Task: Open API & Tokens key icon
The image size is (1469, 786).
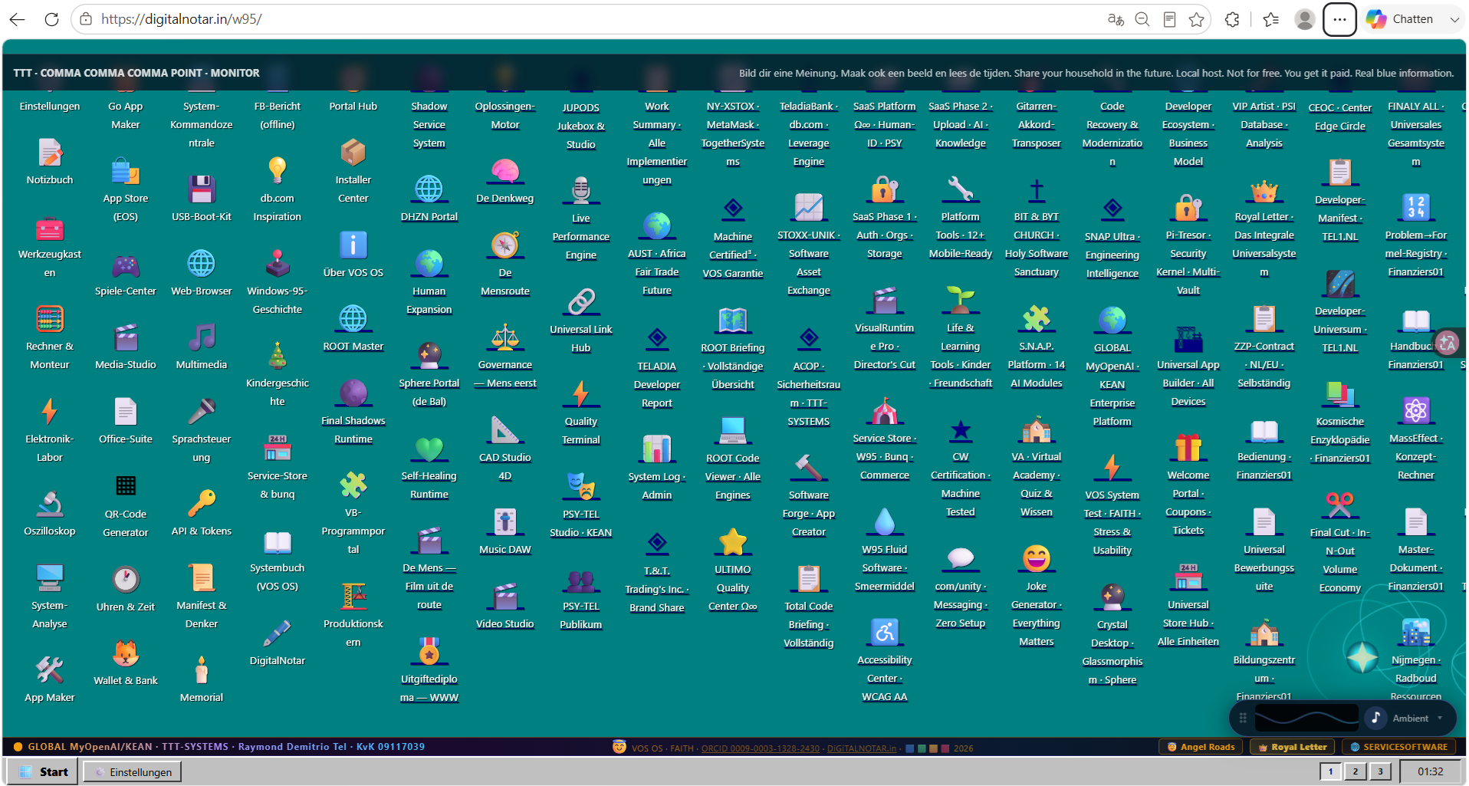Action: click(202, 504)
